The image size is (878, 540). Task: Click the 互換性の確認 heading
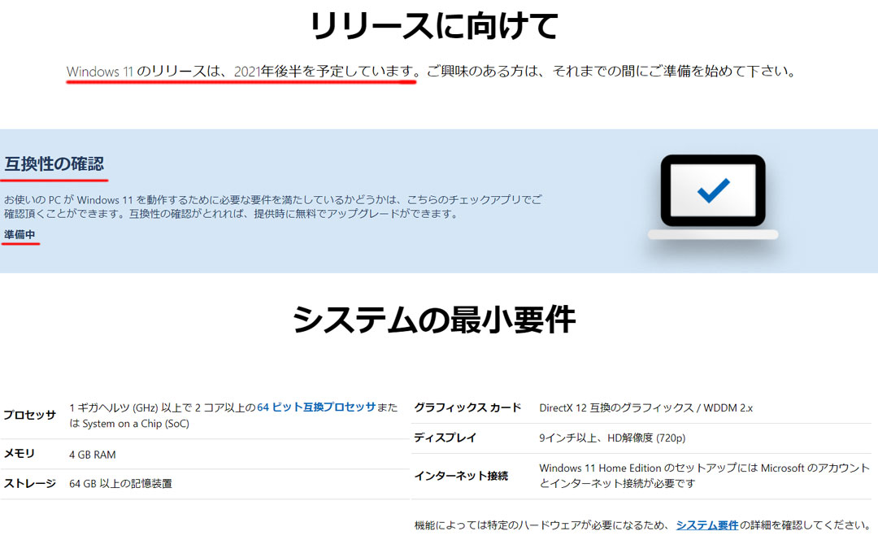[x=54, y=163]
